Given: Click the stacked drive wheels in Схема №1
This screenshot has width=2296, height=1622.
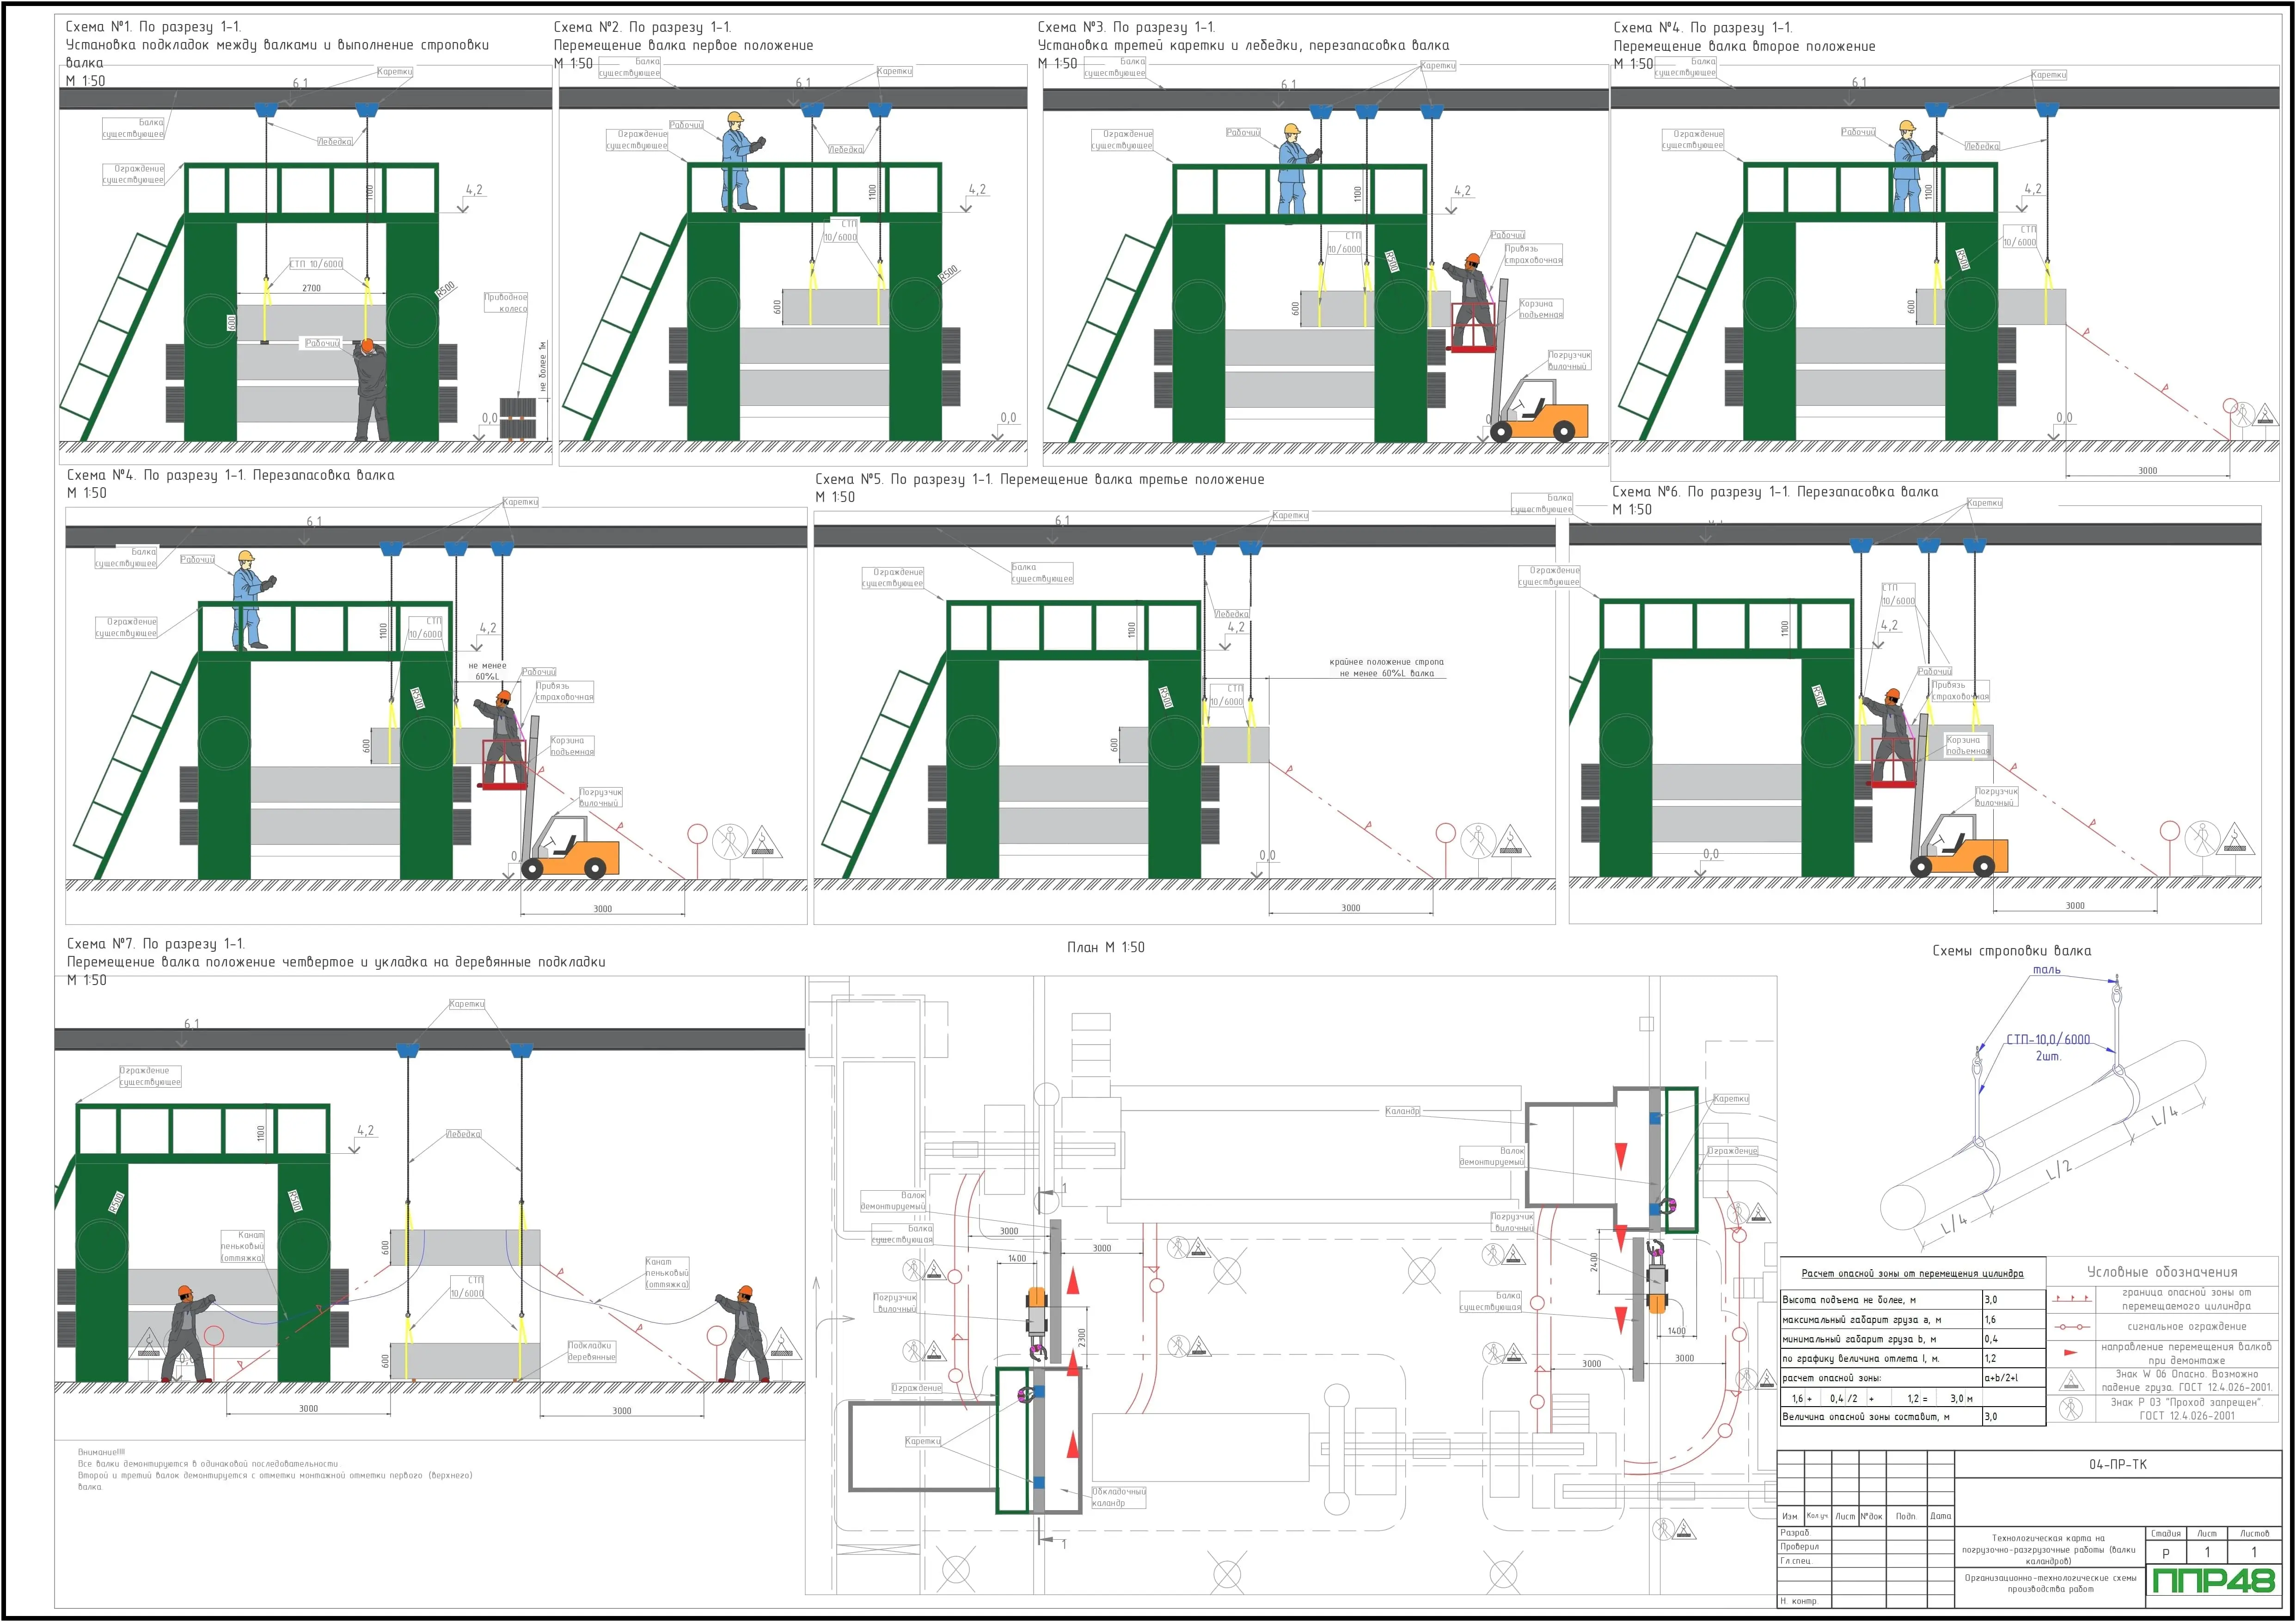Looking at the screenshot, I should [518, 418].
